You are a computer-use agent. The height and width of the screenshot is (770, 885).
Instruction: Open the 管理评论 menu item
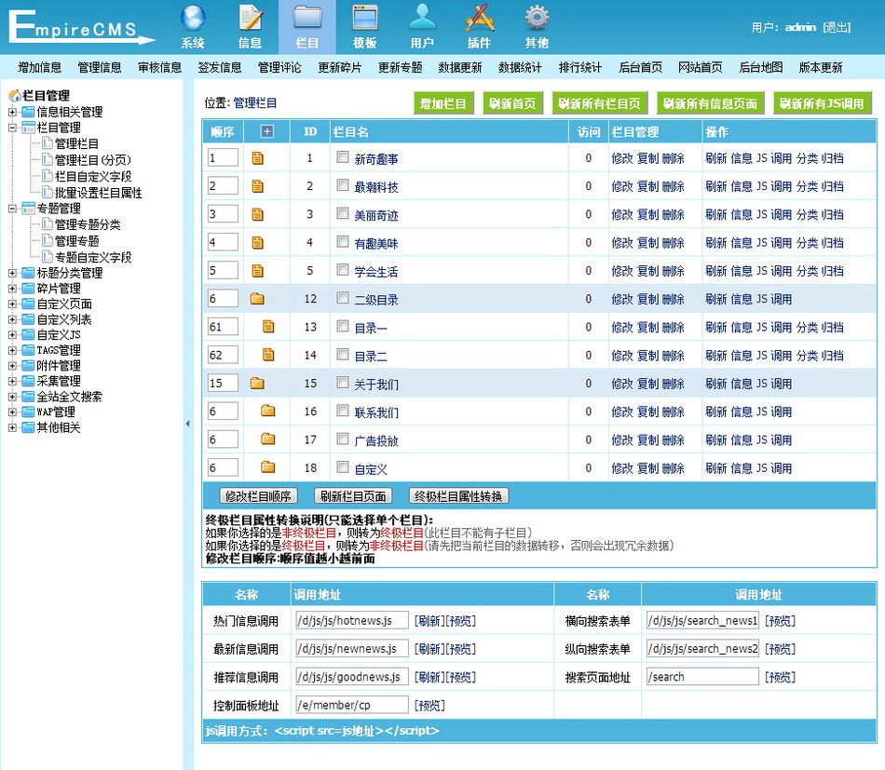point(279,68)
